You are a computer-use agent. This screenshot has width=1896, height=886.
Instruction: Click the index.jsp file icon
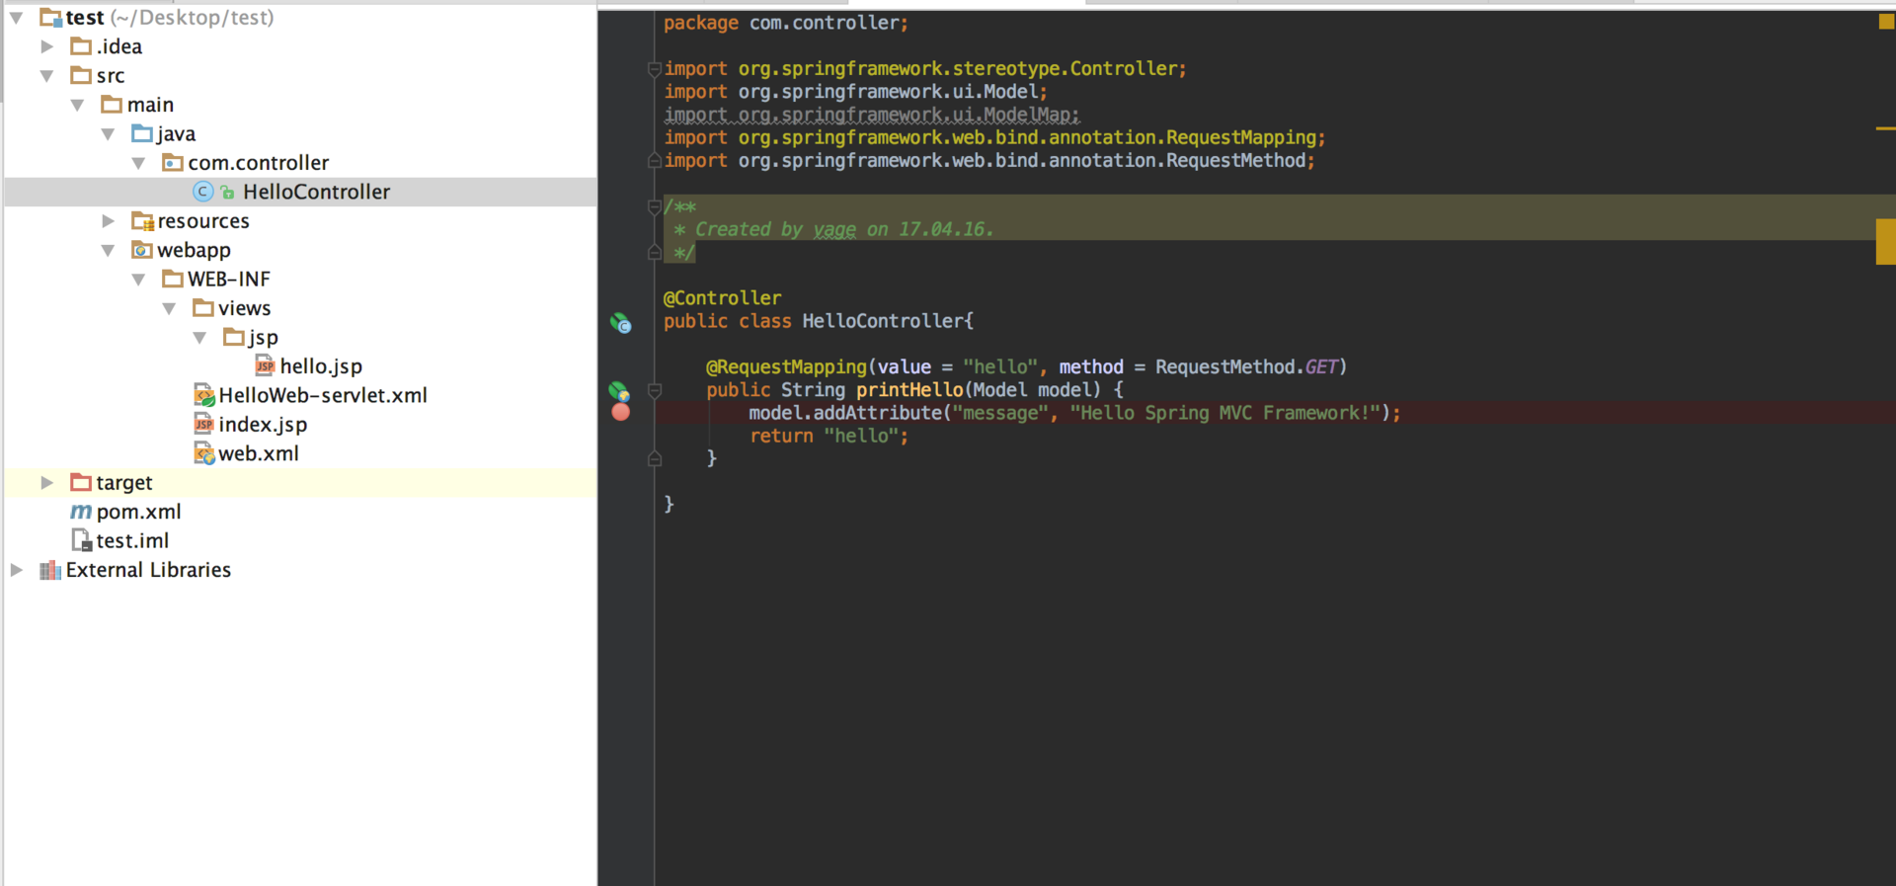(x=203, y=425)
